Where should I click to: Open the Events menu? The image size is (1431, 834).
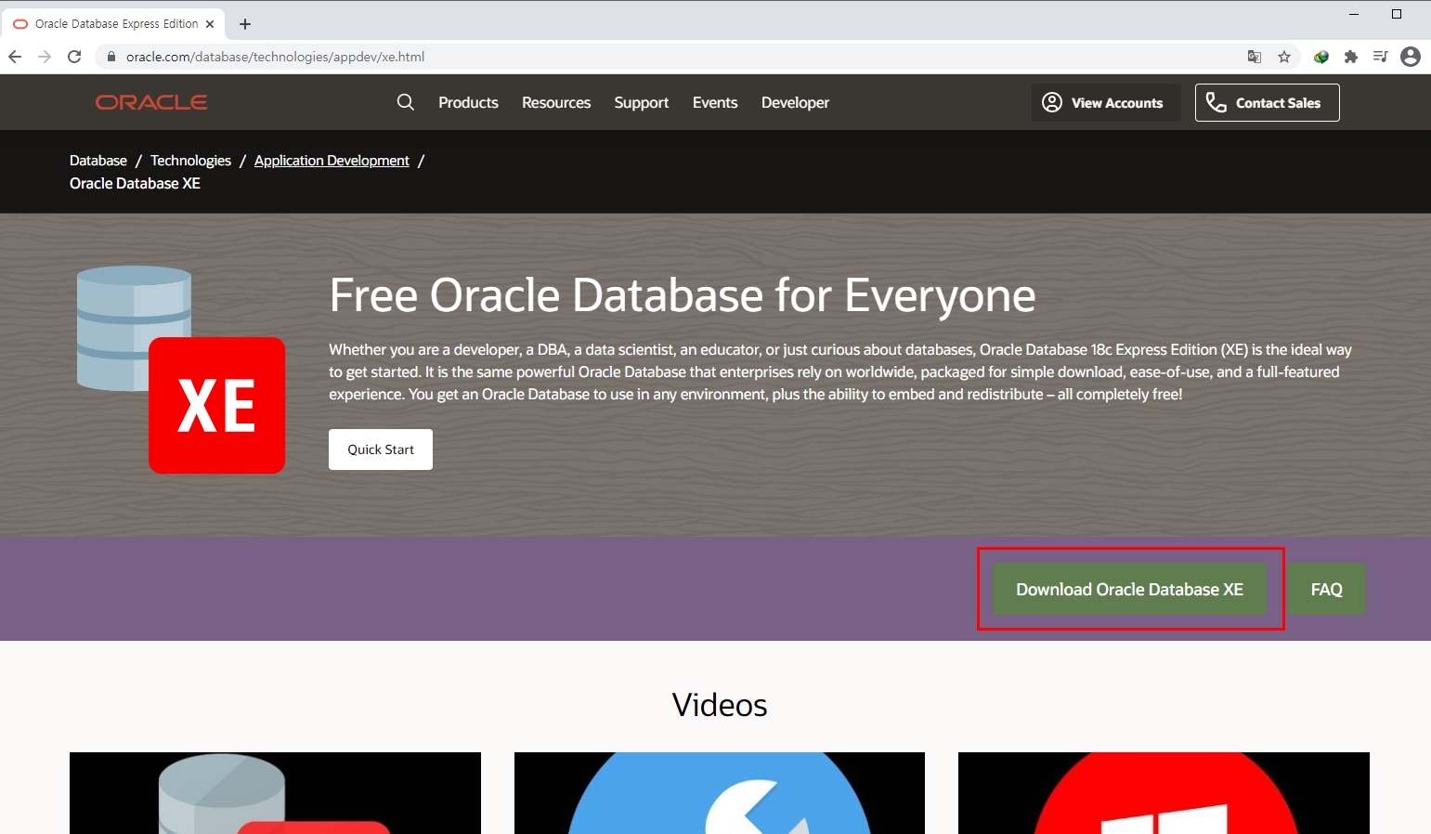point(715,102)
